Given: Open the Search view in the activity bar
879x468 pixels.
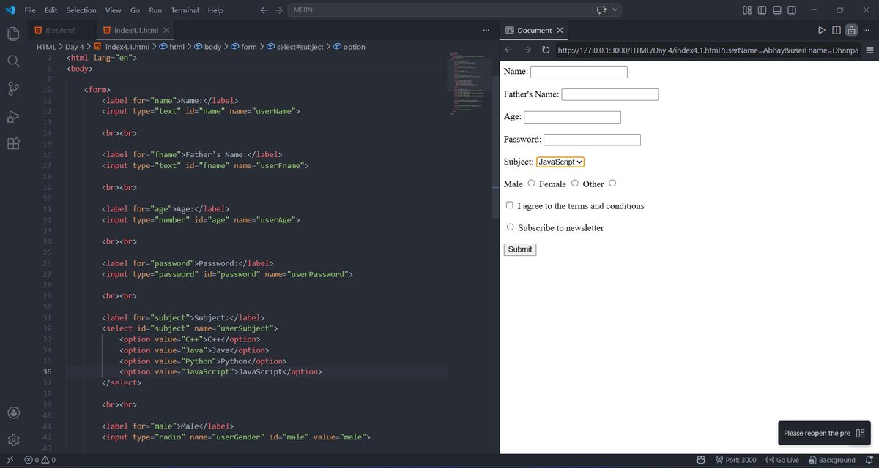Looking at the screenshot, I should tap(13, 61).
